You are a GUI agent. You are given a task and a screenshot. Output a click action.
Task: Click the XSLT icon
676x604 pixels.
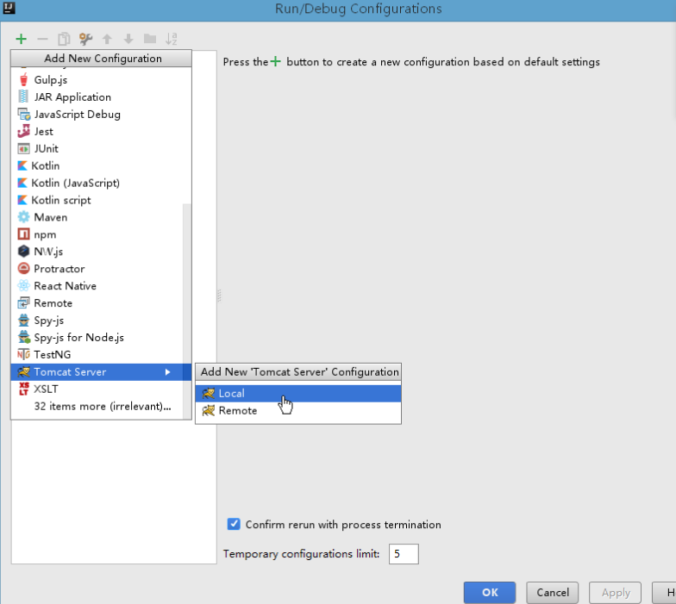pyautogui.click(x=24, y=389)
